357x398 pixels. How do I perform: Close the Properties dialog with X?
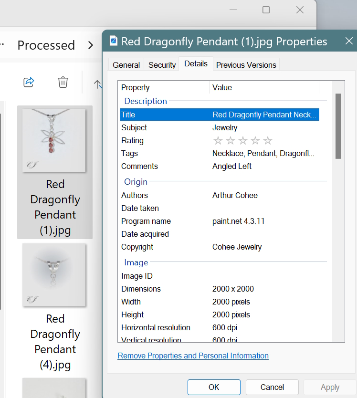point(349,42)
